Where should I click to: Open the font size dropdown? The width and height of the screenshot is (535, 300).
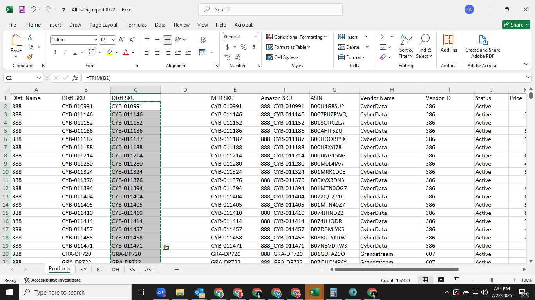click(113, 40)
